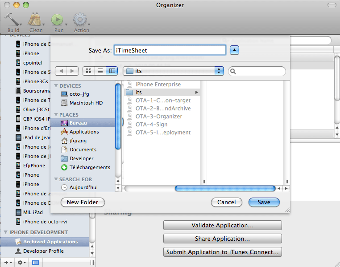
Task: Switch to icon view mode
Action: (x=88, y=71)
